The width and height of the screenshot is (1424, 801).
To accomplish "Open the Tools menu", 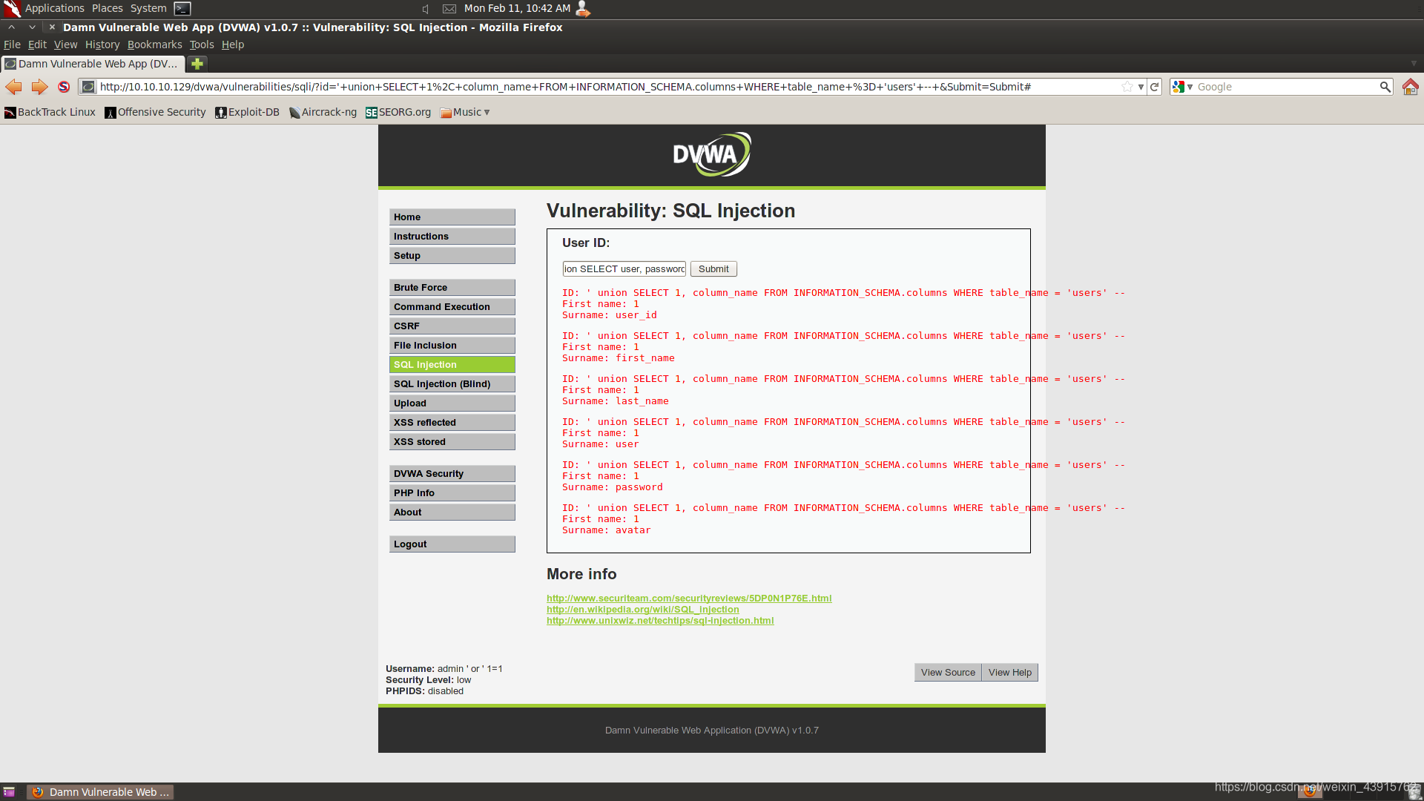I will tap(202, 44).
